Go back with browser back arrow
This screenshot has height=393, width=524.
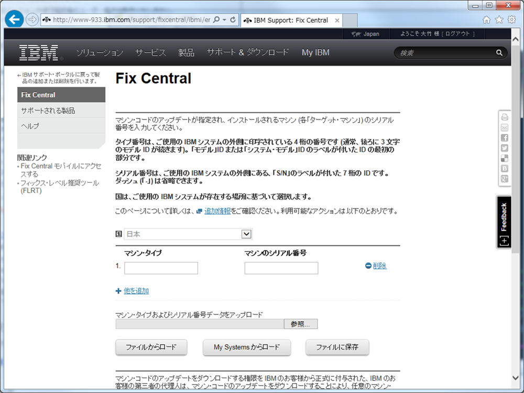(x=14, y=20)
